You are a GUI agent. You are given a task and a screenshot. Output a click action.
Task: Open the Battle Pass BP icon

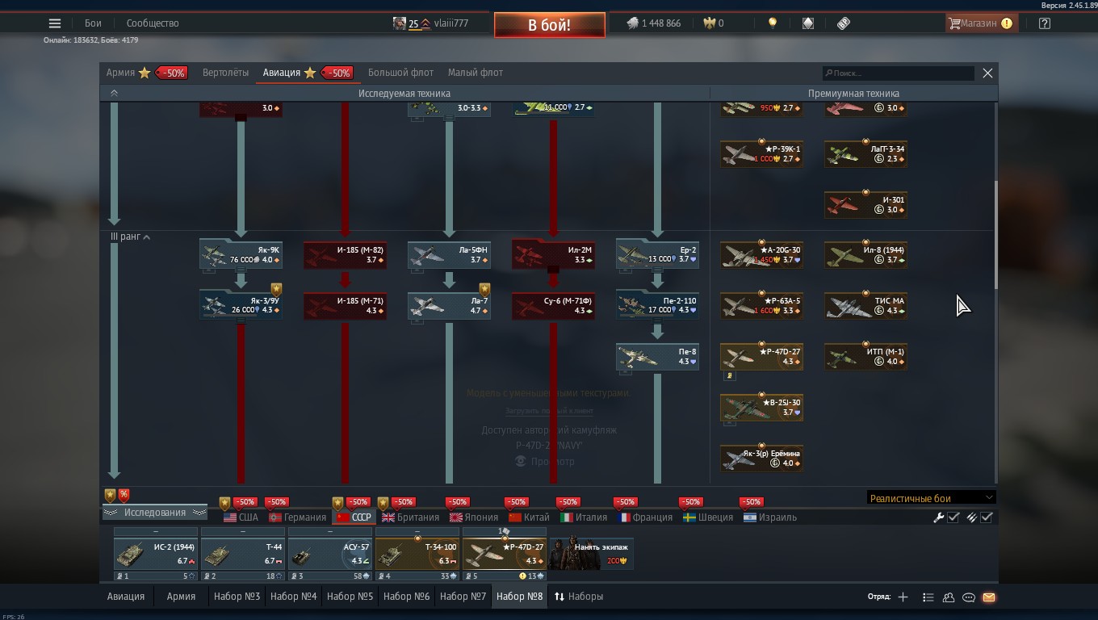tap(844, 23)
